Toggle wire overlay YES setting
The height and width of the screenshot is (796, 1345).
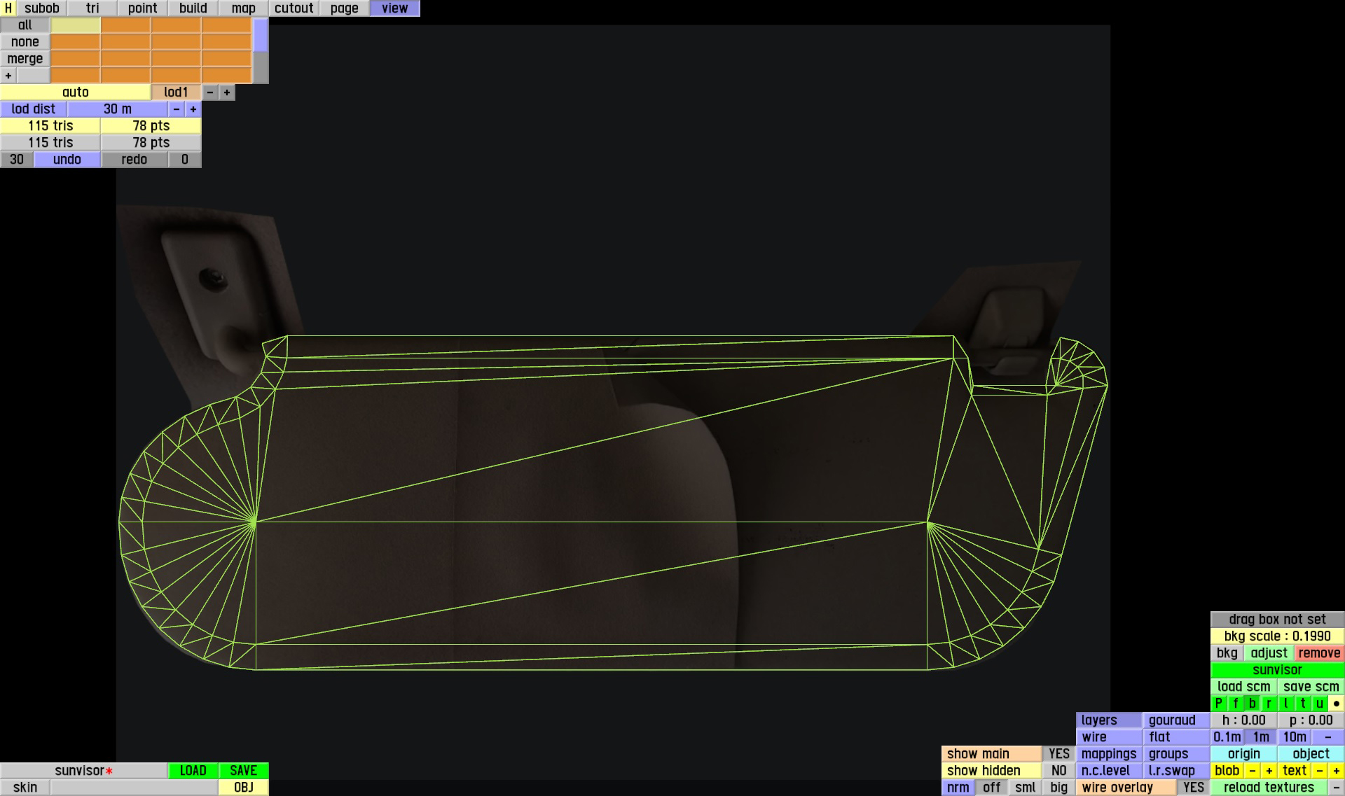(x=1193, y=788)
